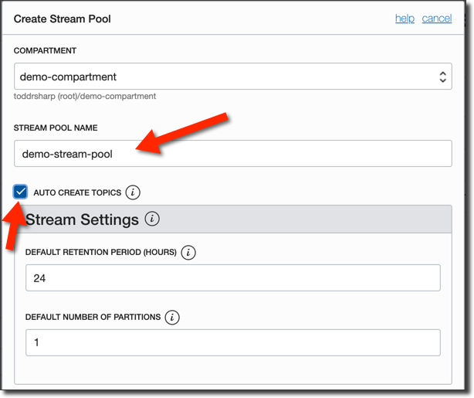Click the Default Retention Period (Hours) label
474x398 pixels.
tap(101, 253)
